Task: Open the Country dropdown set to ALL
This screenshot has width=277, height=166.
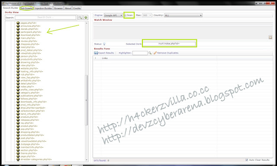Action: (x=183, y=16)
